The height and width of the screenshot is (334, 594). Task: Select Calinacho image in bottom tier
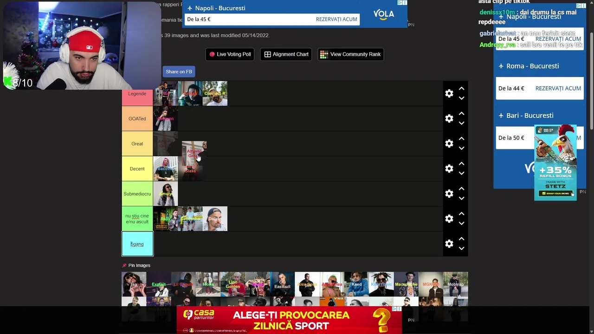tap(190, 219)
